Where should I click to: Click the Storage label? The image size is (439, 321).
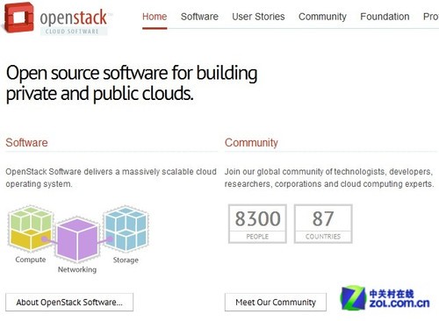pyautogui.click(x=126, y=260)
